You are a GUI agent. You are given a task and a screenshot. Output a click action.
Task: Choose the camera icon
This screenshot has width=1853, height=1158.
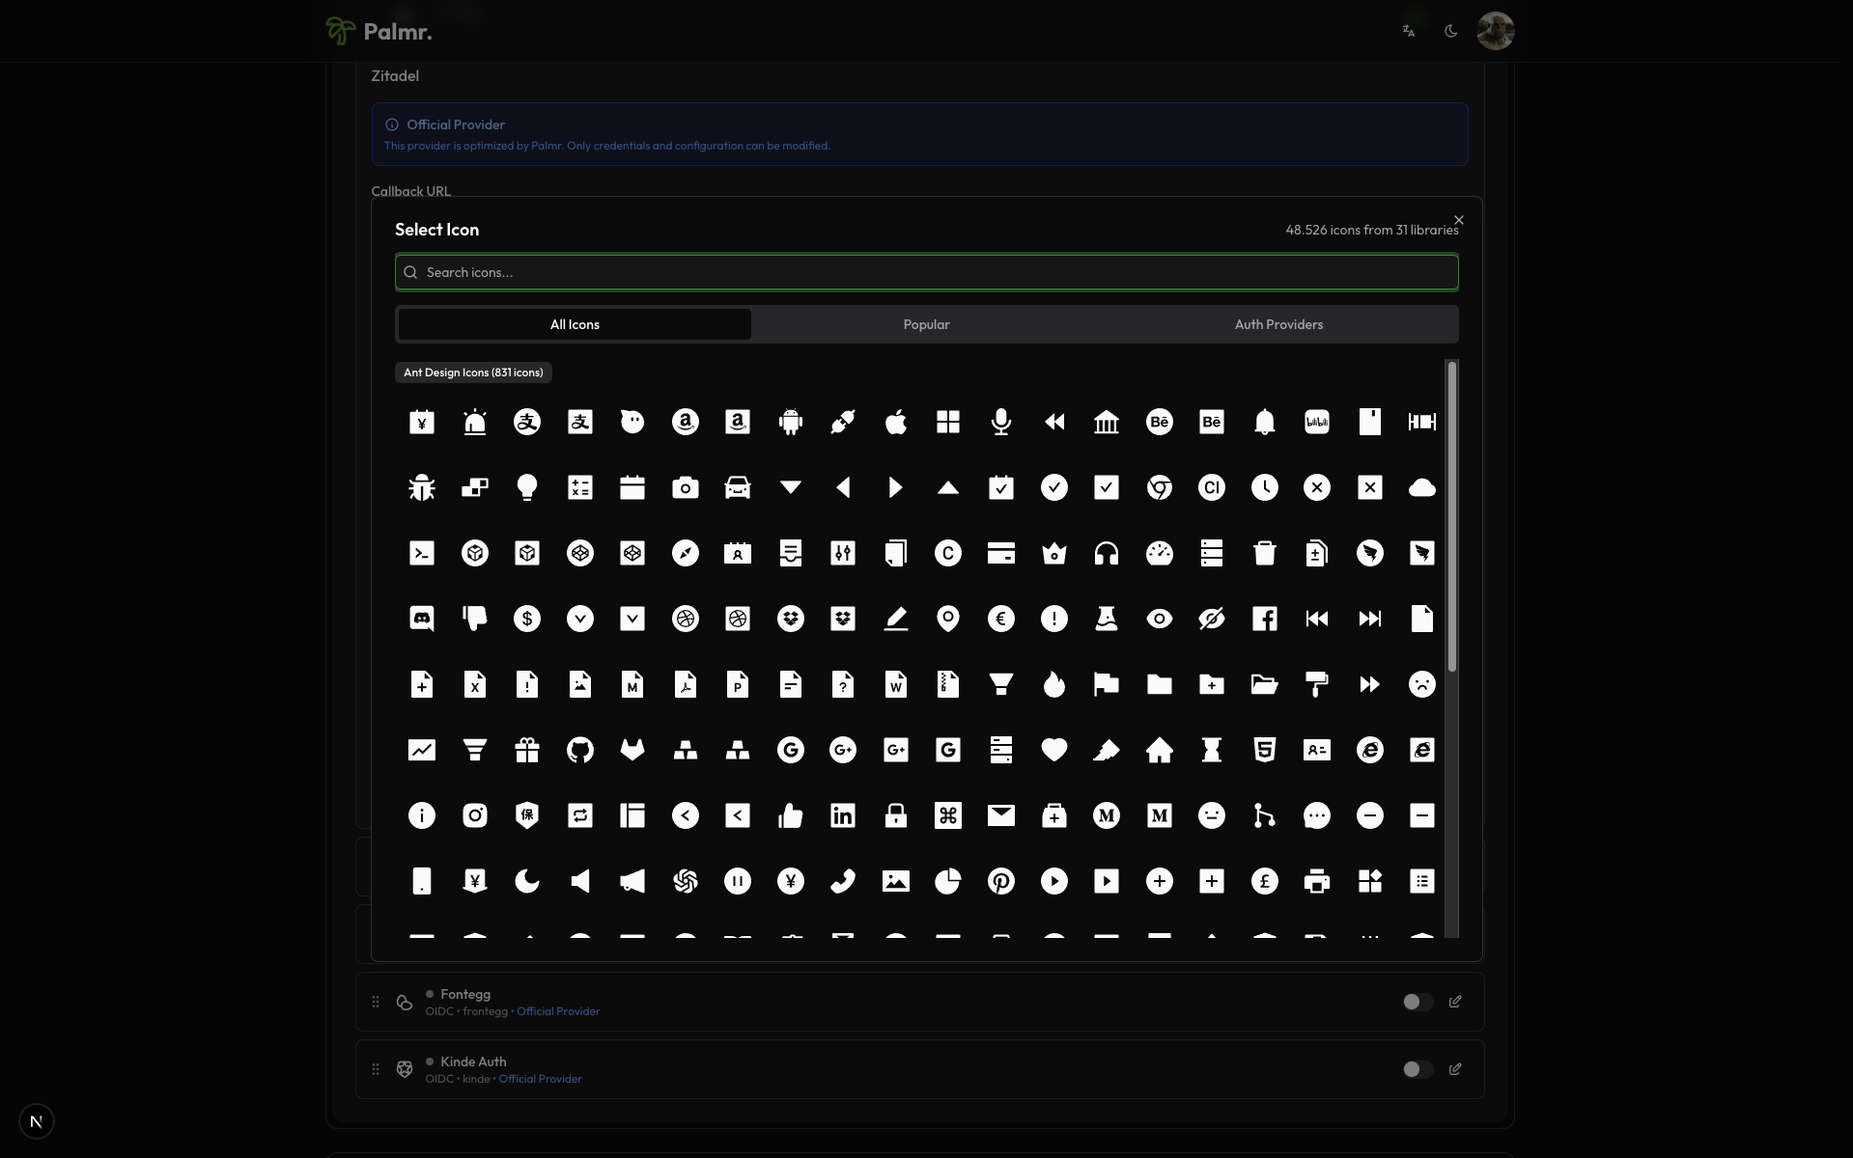[x=685, y=487]
